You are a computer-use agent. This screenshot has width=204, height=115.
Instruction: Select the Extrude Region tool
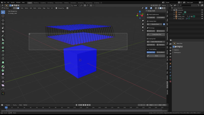tap(3, 44)
